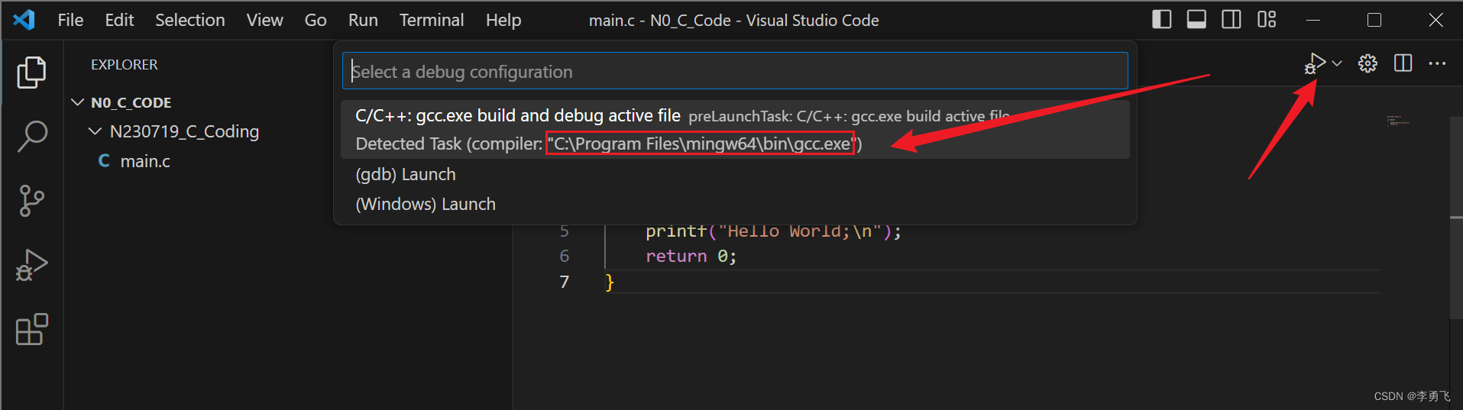Choose the (Windows) Launch configuration
Image resolution: width=1463 pixels, height=410 pixels.
click(735, 204)
